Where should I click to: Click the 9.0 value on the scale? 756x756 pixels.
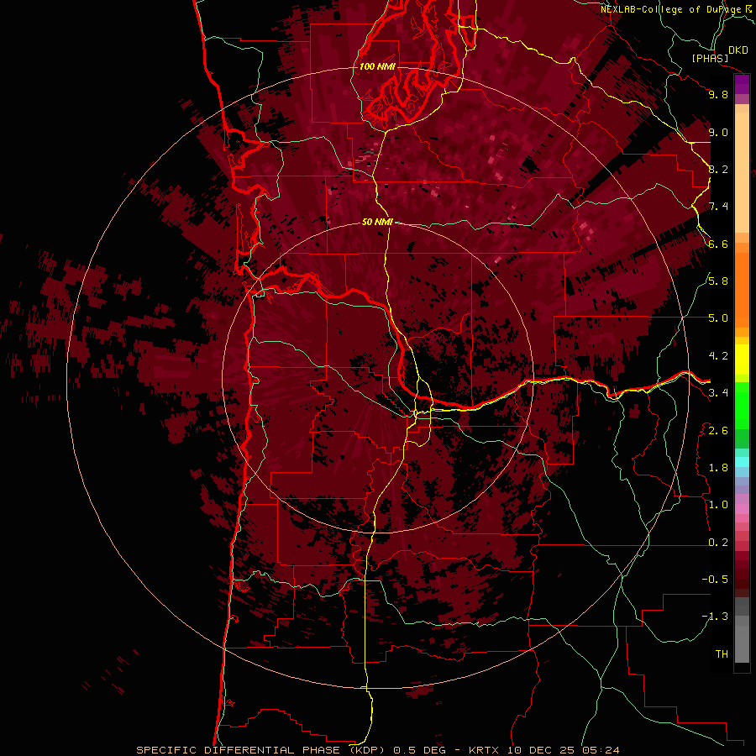click(718, 132)
